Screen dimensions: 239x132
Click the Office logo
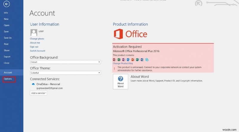[x=131, y=34]
